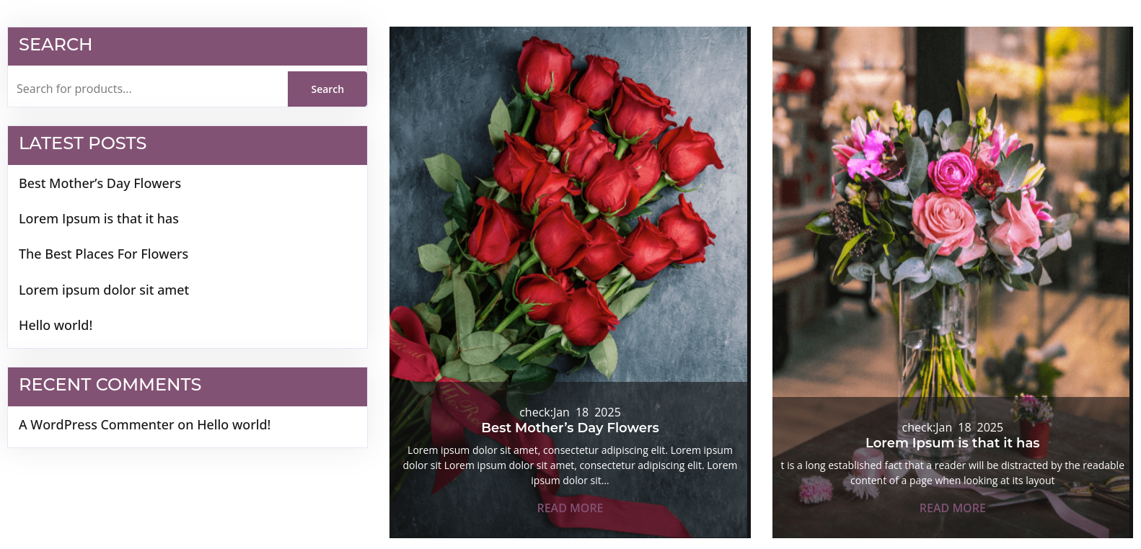Click the SEARCH widget heading
The image size is (1141, 549).
tap(55, 45)
